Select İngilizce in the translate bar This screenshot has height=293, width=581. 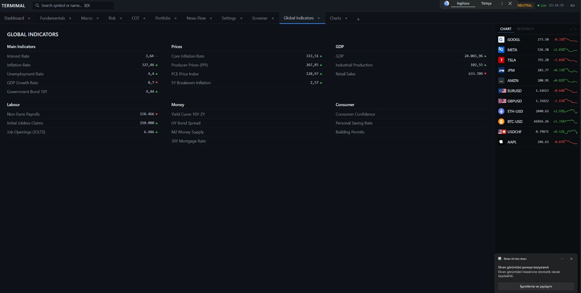(463, 3)
